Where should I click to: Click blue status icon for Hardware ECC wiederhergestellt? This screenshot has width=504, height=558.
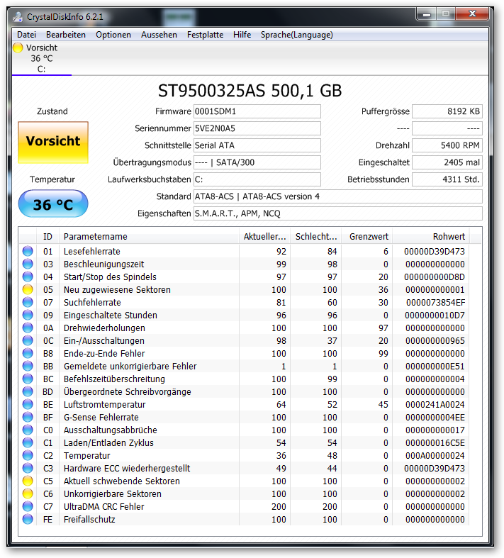click(28, 469)
